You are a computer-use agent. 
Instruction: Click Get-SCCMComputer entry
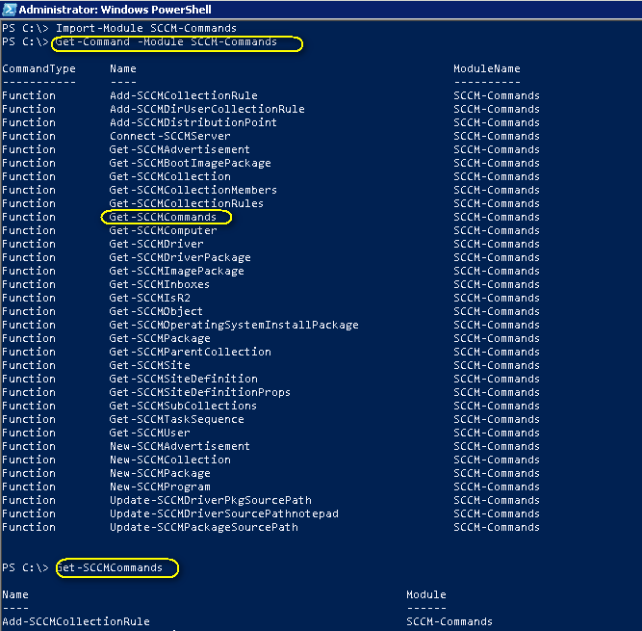[163, 230]
